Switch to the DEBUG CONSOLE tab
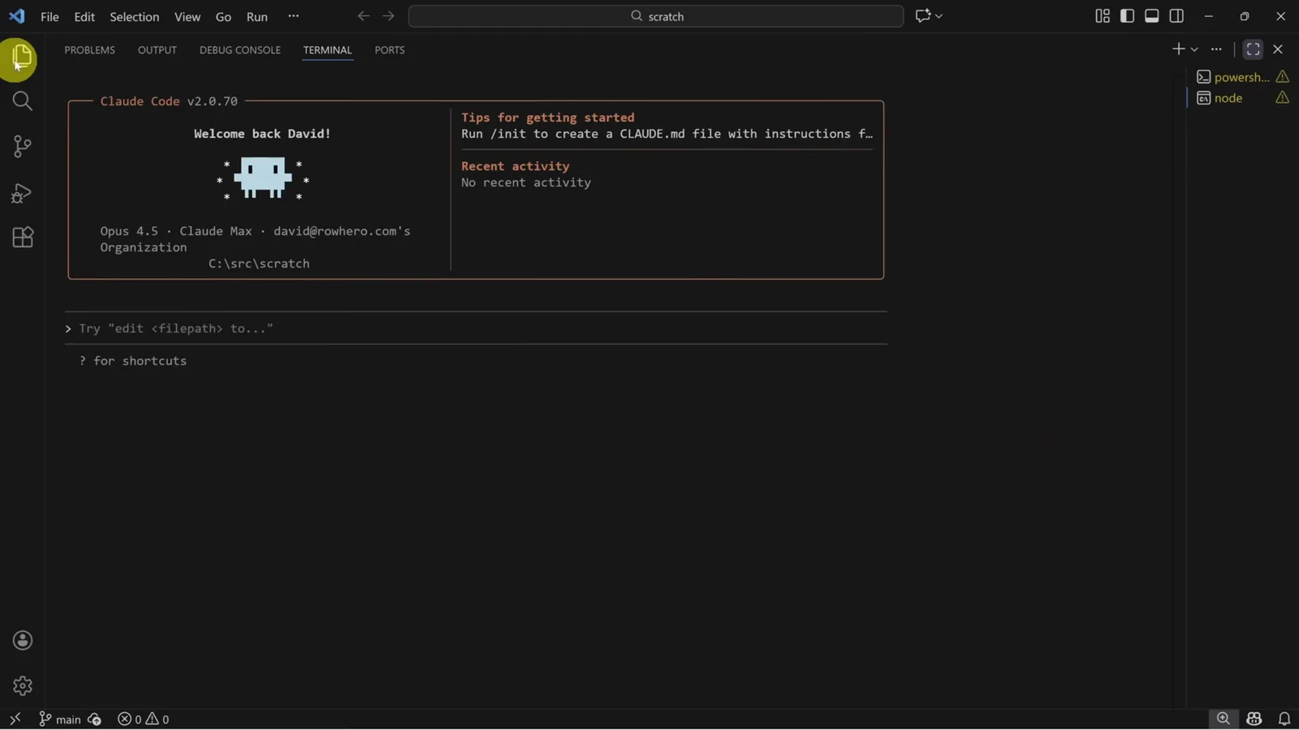 [x=240, y=50]
